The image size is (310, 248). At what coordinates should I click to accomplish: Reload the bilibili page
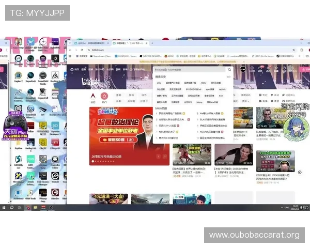tap(82, 50)
